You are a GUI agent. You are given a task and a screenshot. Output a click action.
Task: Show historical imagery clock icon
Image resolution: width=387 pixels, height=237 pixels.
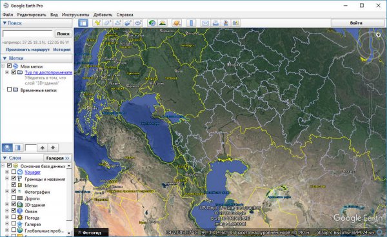point(152,23)
